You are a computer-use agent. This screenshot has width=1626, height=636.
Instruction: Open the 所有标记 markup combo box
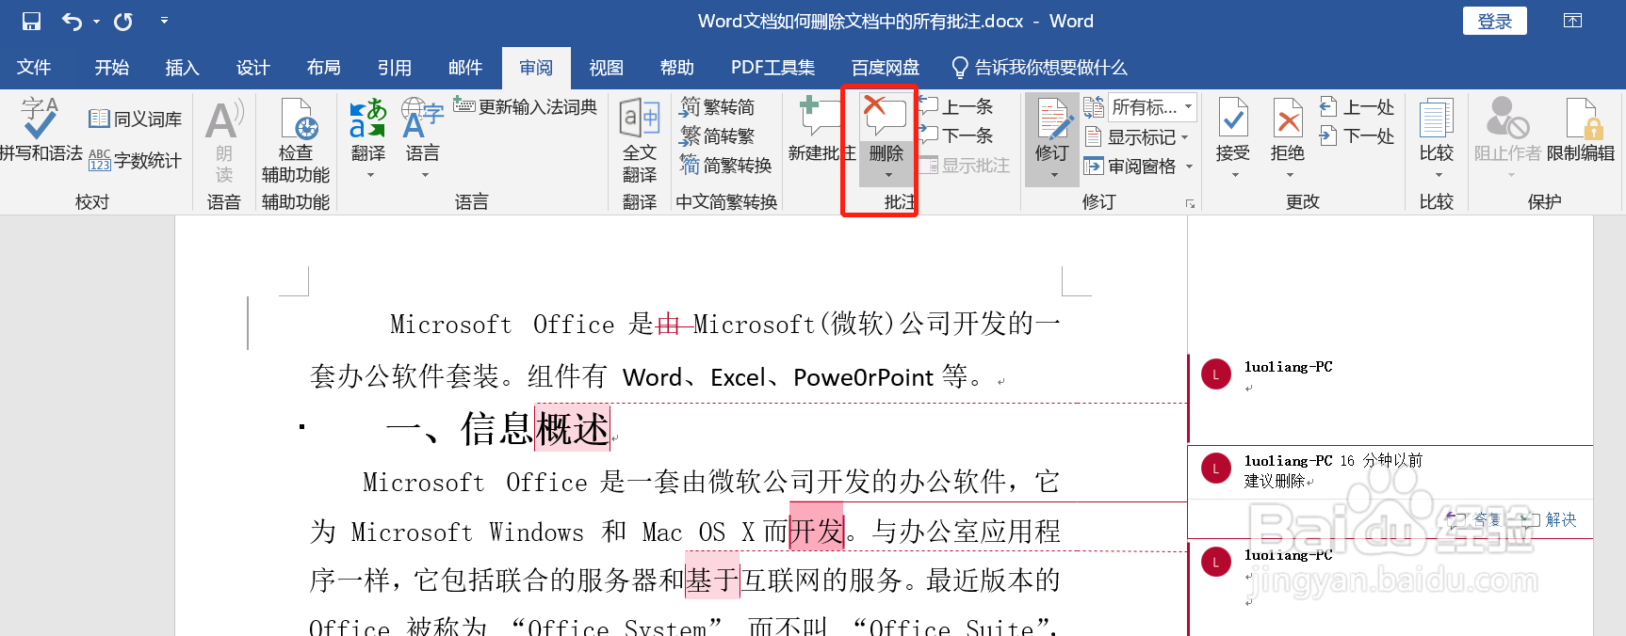coord(1152,107)
